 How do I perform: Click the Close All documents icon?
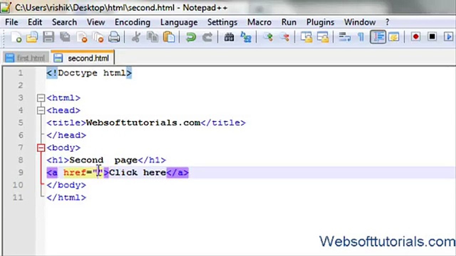[98, 37]
